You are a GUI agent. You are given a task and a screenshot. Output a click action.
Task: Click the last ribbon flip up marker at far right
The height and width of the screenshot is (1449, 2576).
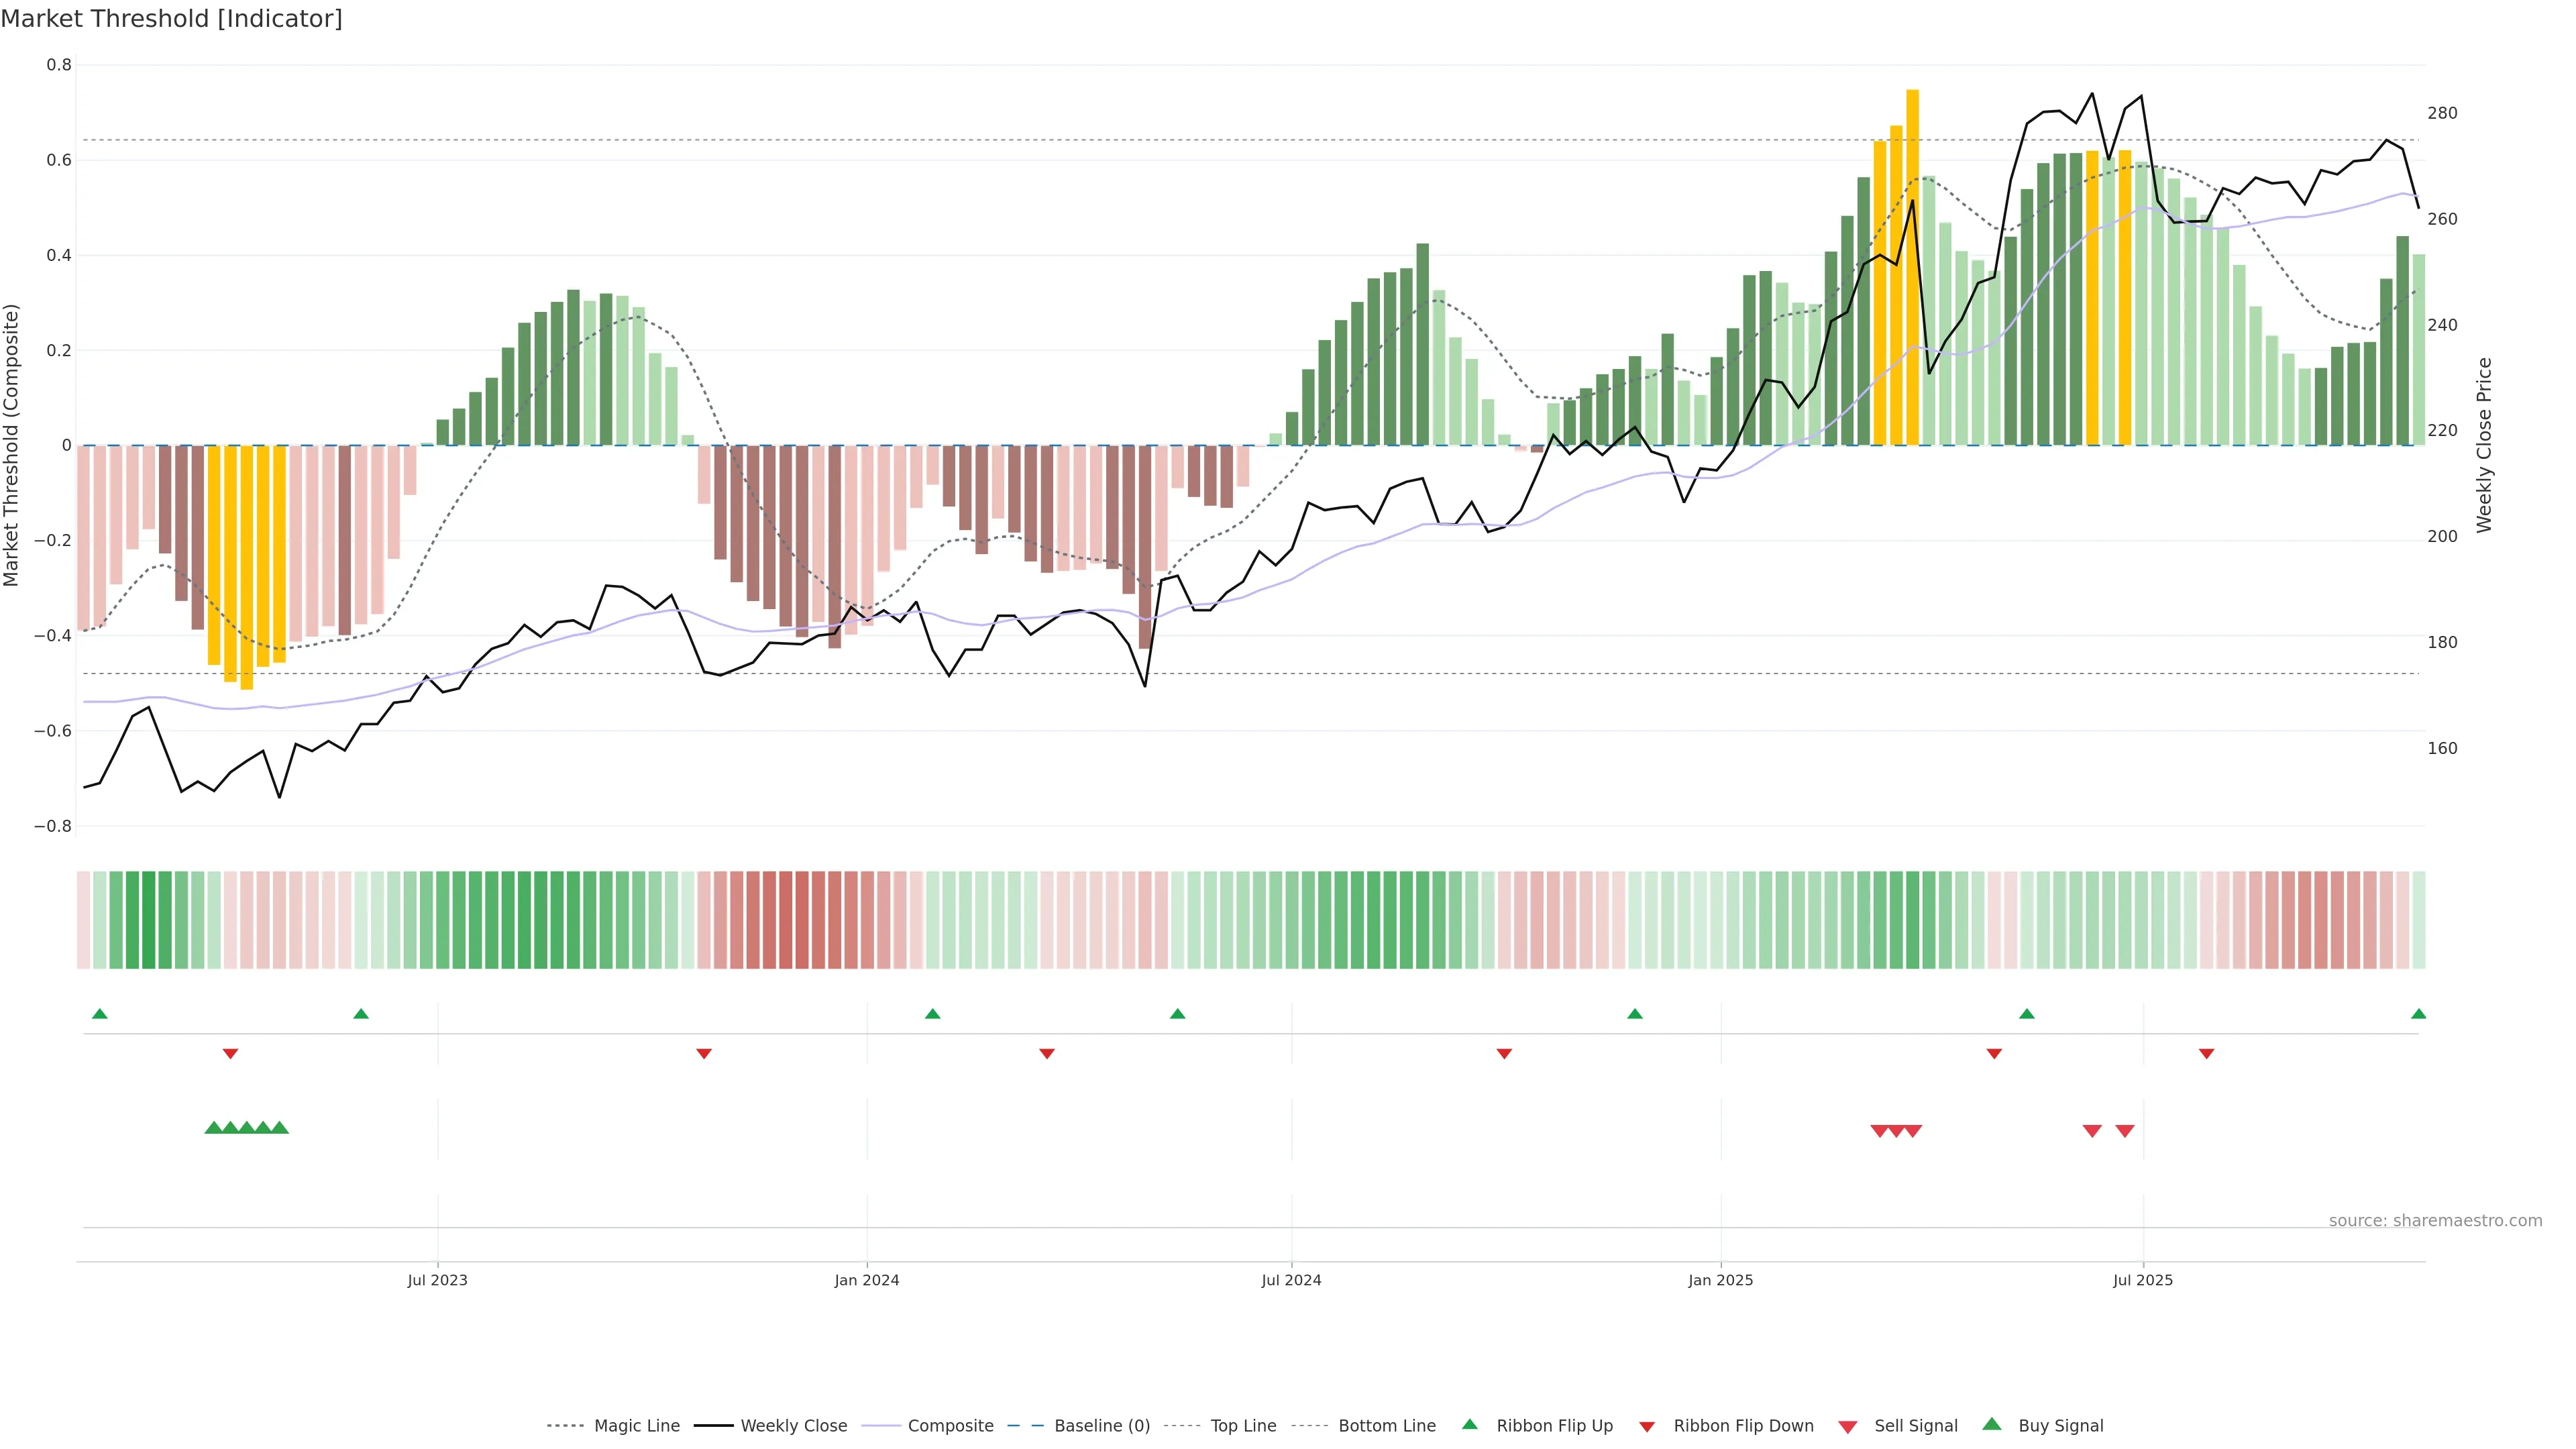(2418, 1014)
